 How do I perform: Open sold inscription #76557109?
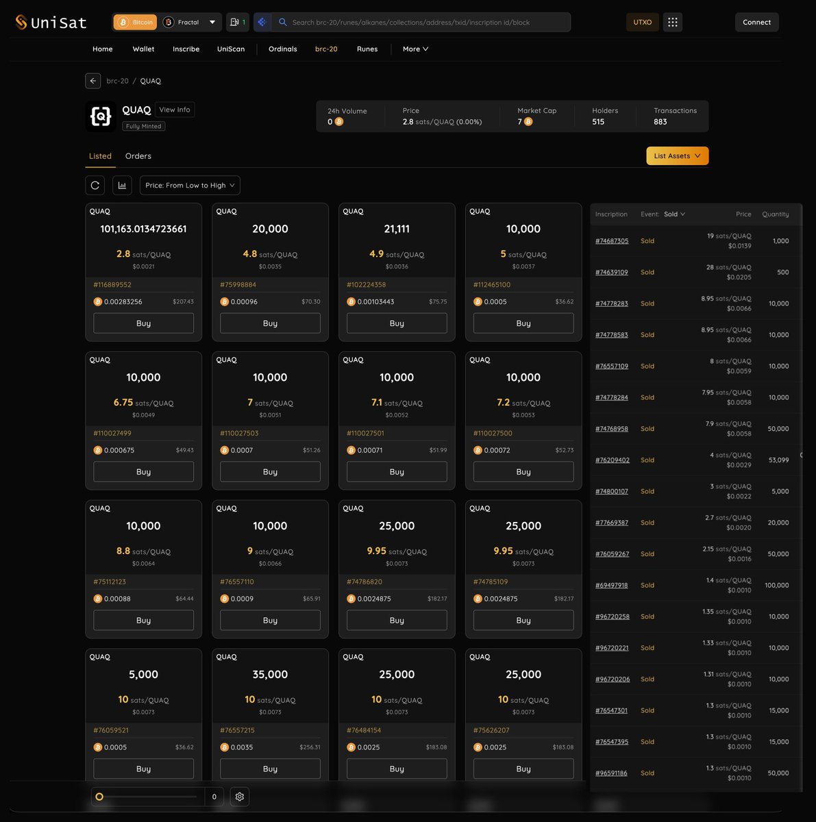tap(612, 366)
